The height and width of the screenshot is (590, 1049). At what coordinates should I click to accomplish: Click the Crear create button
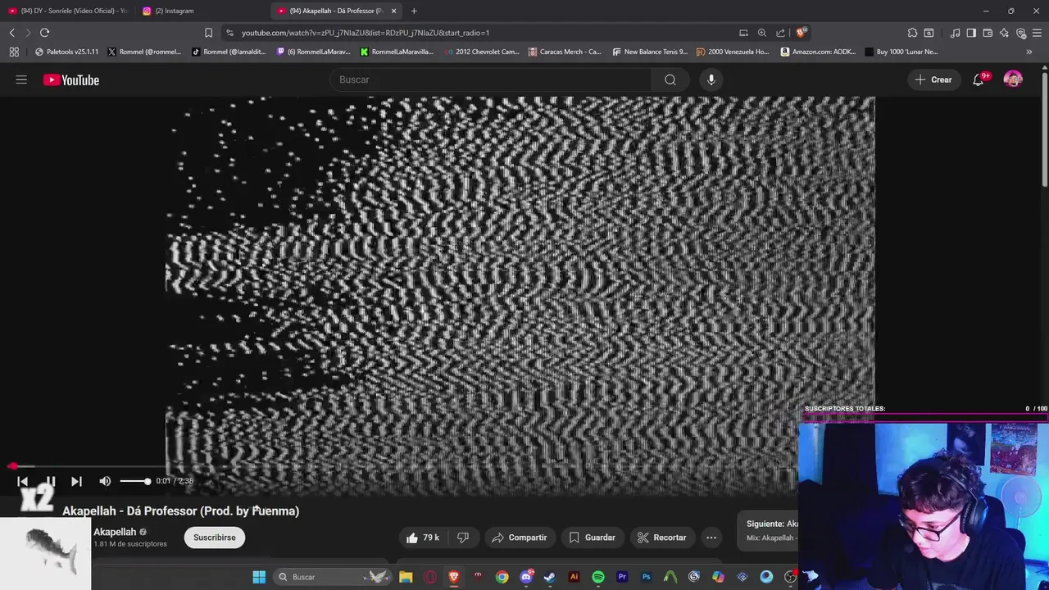[933, 79]
